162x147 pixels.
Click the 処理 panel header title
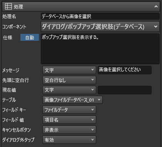click(x=18, y=7)
